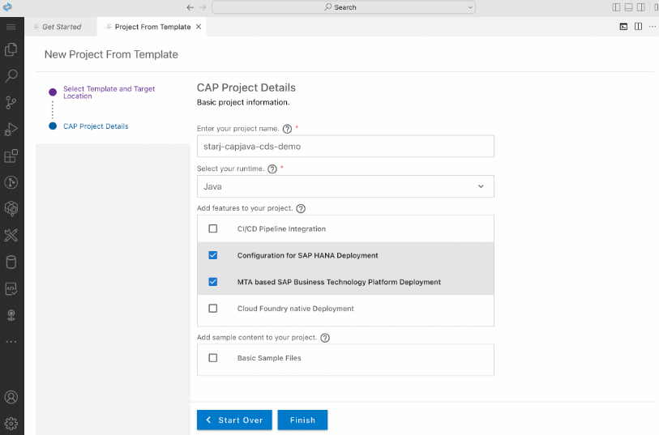Toggle the secondary sidebar layout icon
Image resolution: width=659 pixels, height=435 pixels.
pos(641,7)
